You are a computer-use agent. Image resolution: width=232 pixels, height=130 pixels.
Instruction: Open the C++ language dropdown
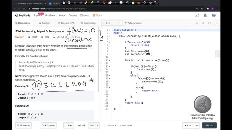click(112, 23)
